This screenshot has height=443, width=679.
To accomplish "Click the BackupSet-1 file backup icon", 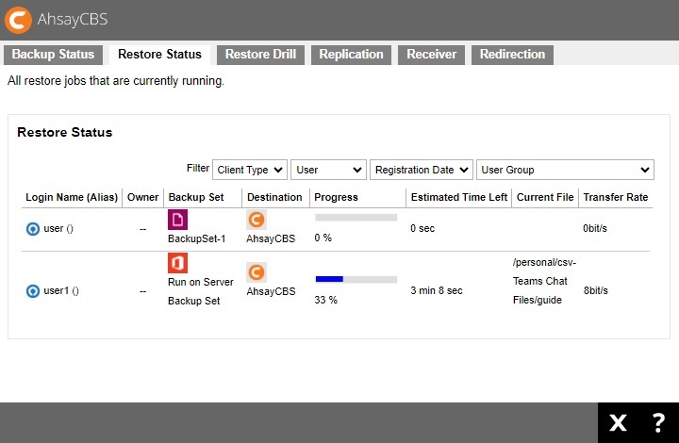I will [x=177, y=220].
